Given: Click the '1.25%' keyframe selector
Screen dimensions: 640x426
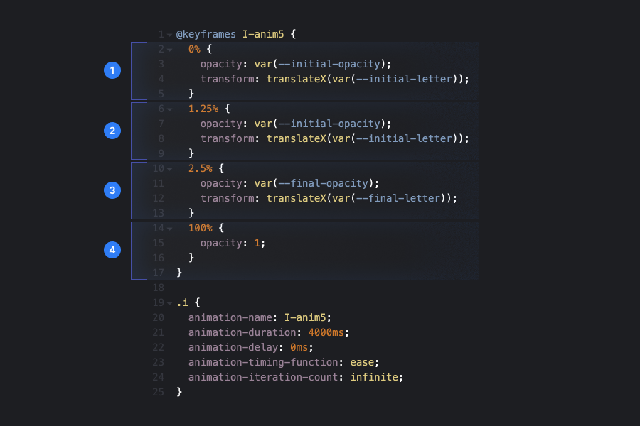Looking at the screenshot, I should coord(203,109).
